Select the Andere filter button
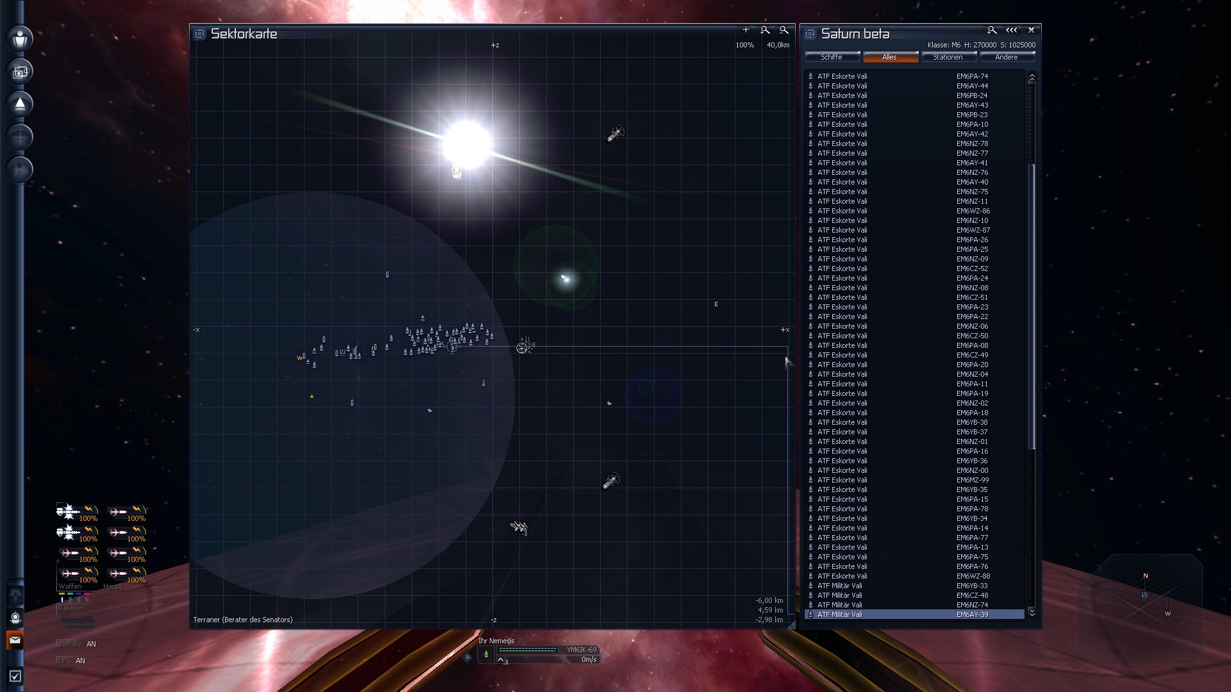Screen dimensions: 1231x692 coord(1006,57)
